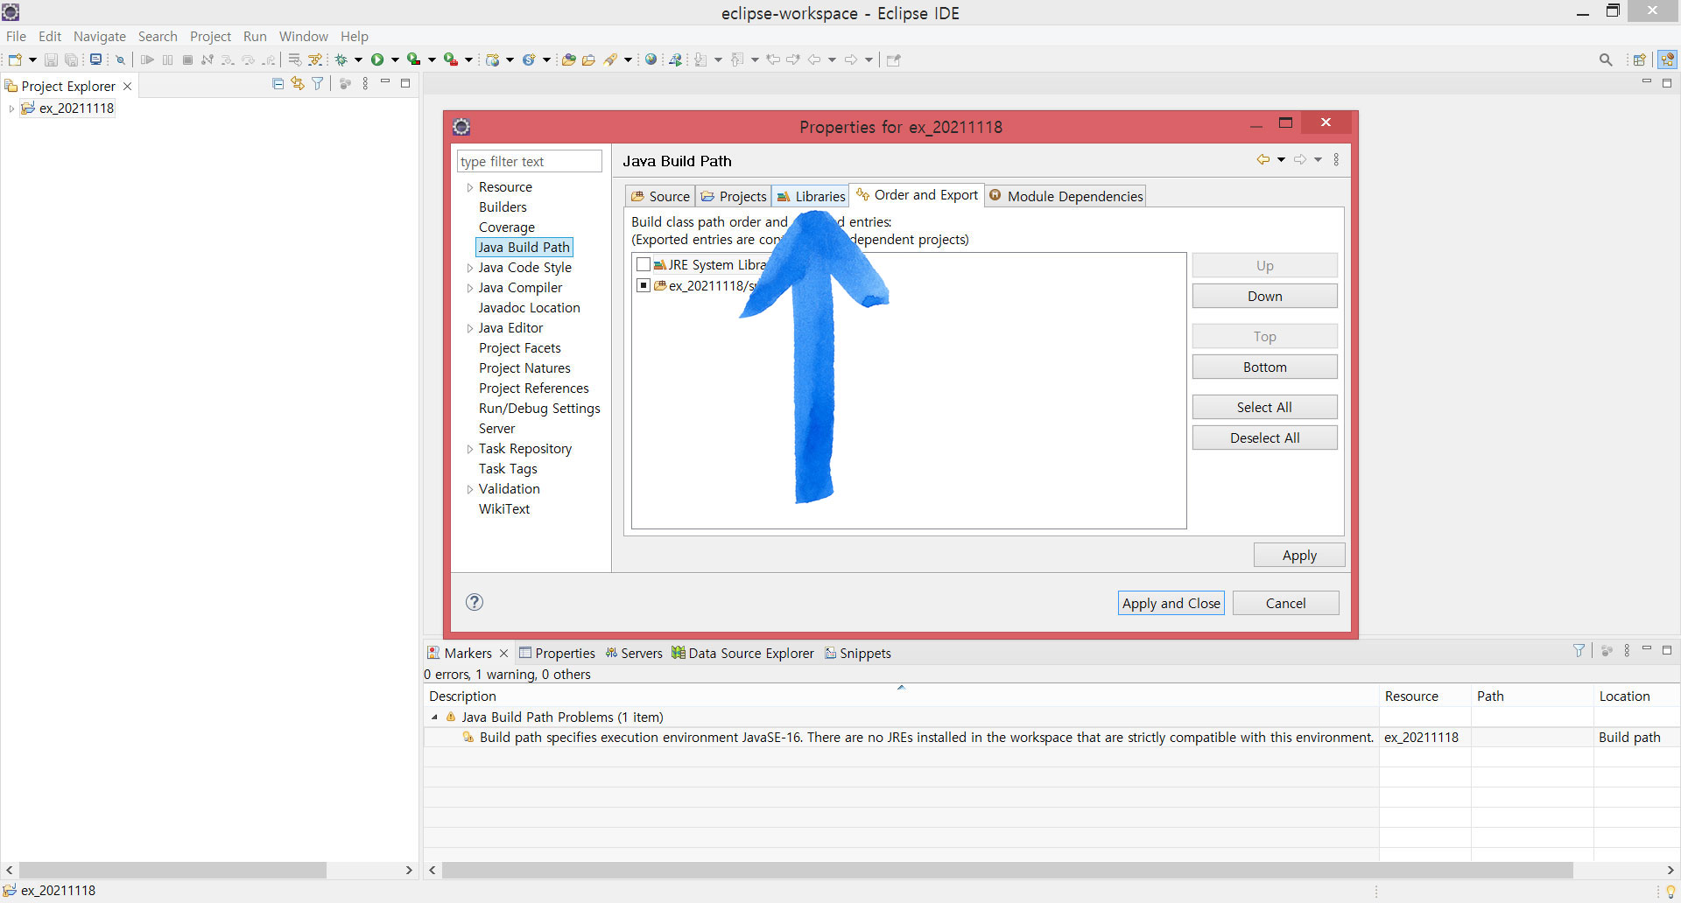Click the Open Perspective icon
The height and width of the screenshot is (903, 1681).
[1640, 59]
